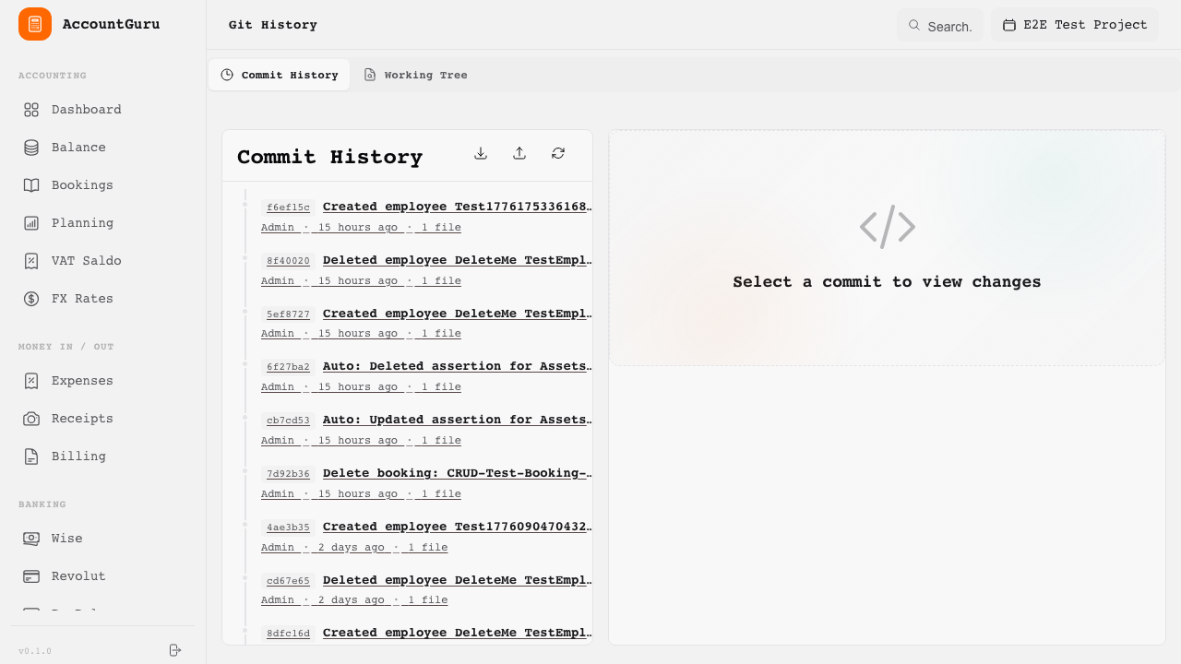Refresh the commit history list

(558, 153)
